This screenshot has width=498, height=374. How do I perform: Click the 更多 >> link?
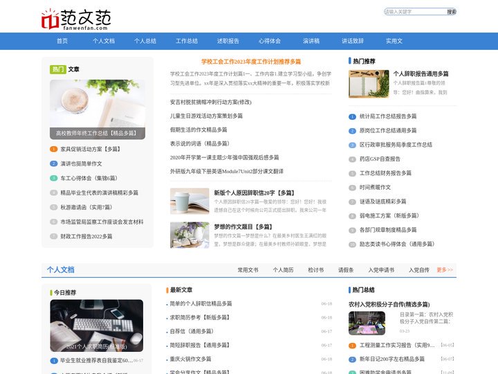(445, 270)
